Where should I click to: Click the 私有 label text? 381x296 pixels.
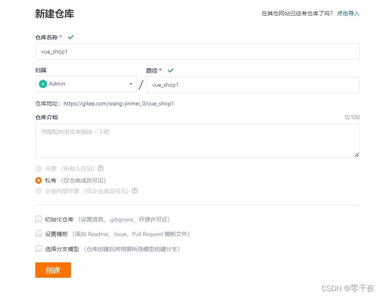51,181
